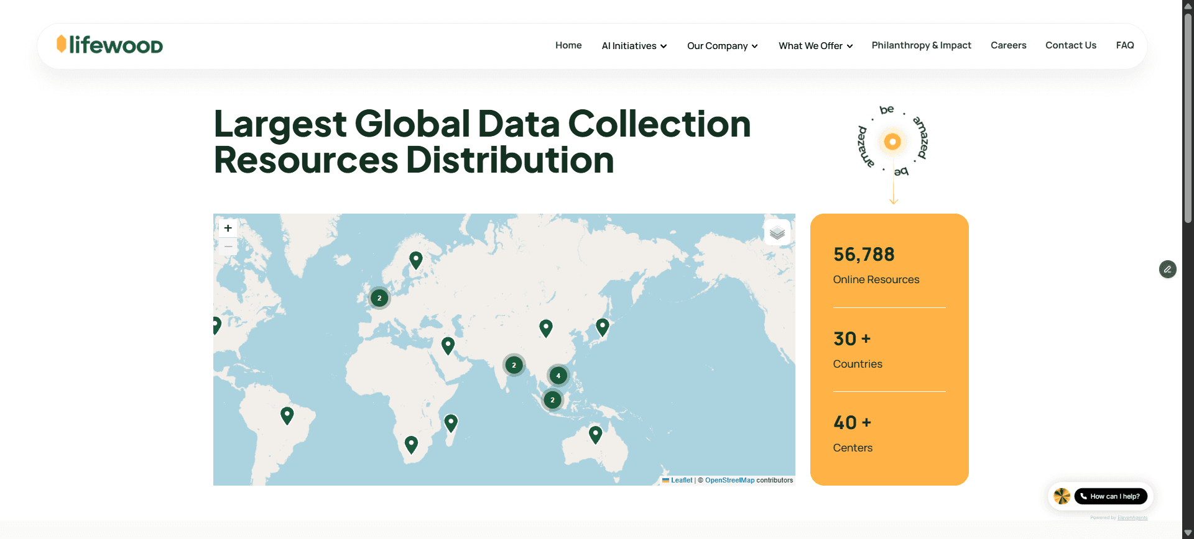Open the OpenStreetMap link
This screenshot has height=539, width=1194.
pyautogui.click(x=729, y=480)
